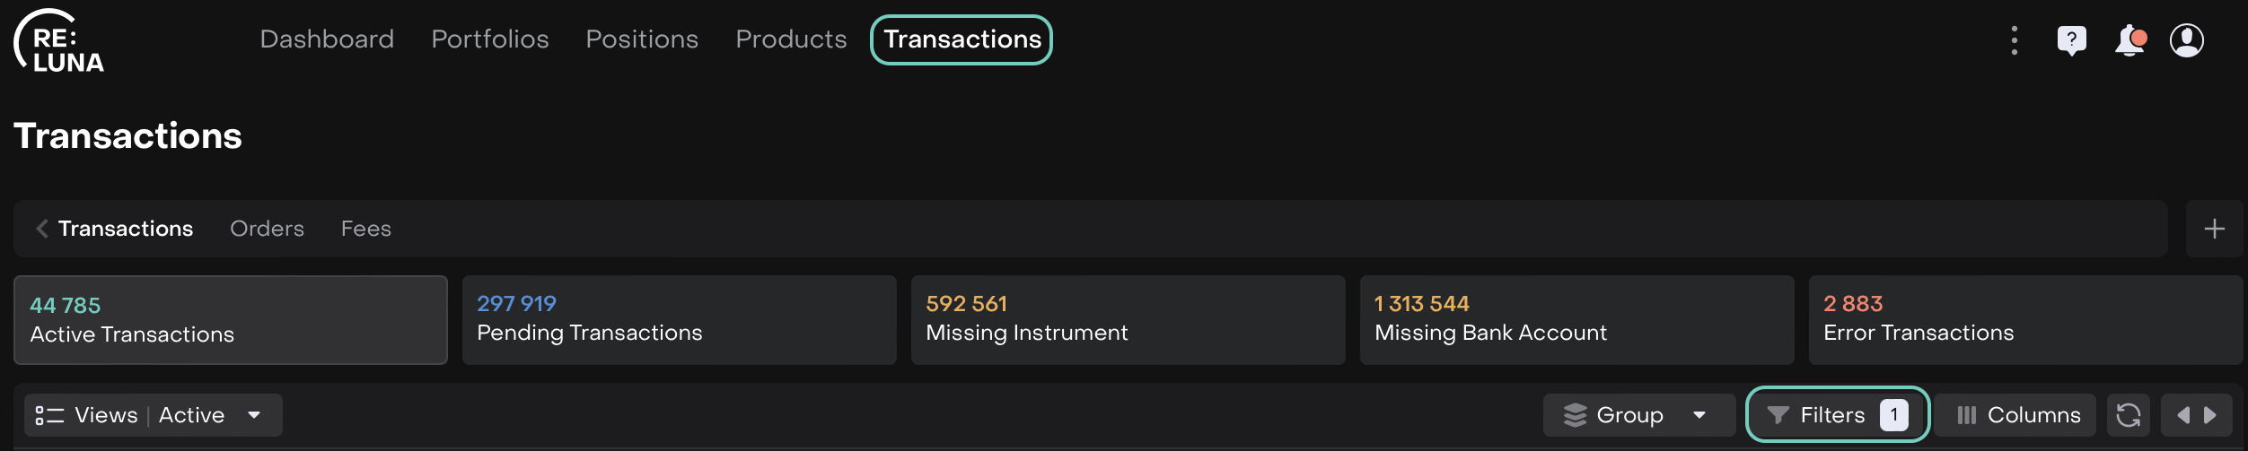Image resolution: width=2248 pixels, height=451 pixels.
Task: Navigate to Portfolios in top menu
Action: pyautogui.click(x=489, y=39)
